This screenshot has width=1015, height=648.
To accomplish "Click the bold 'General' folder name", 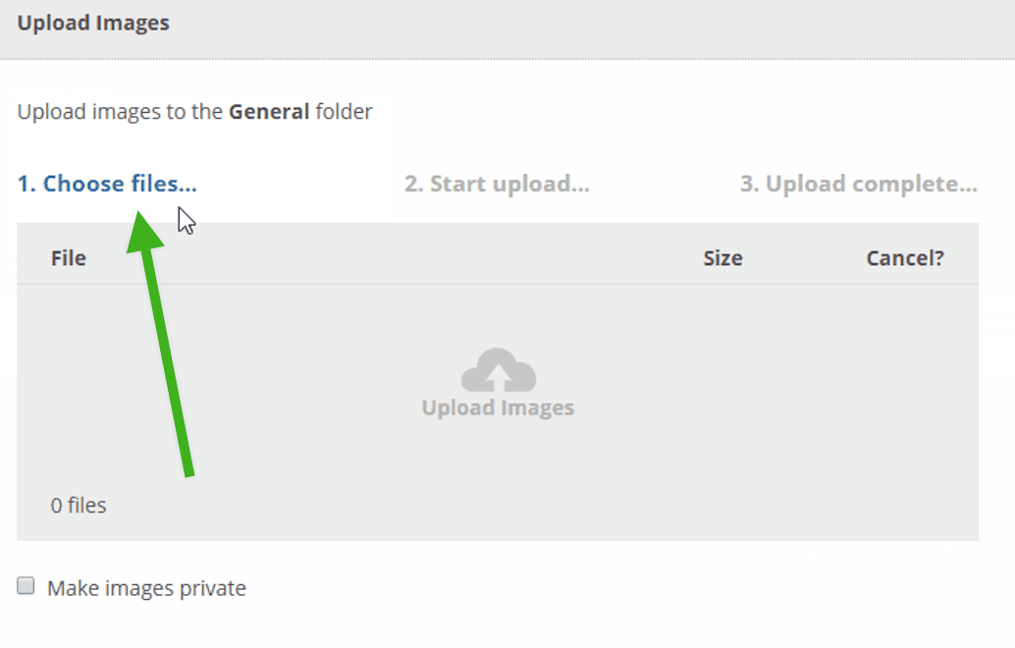I will pyautogui.click(x=269, y=112).
